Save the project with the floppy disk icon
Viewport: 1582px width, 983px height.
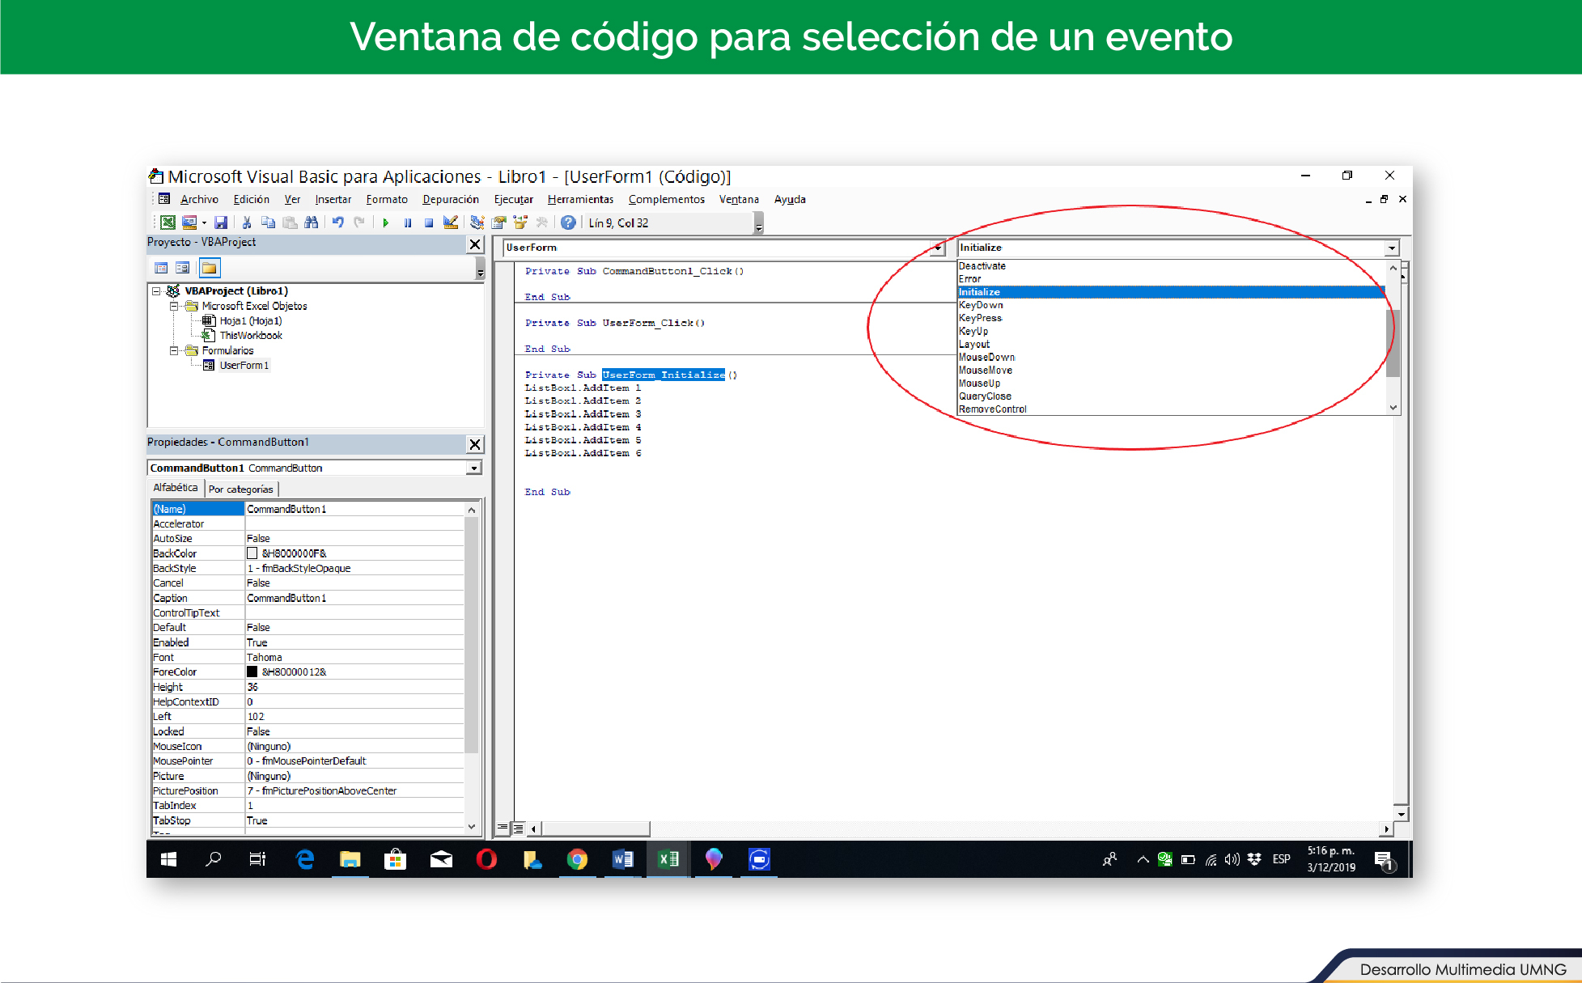click(221, 222)
